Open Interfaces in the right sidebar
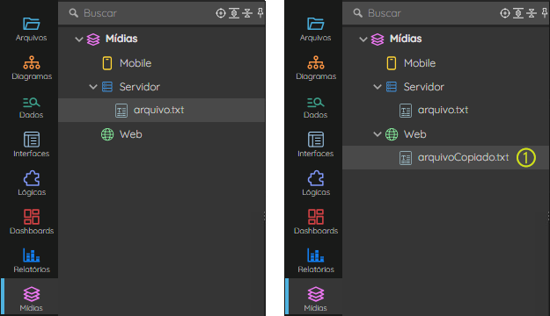Image resolution: width=550 pixels, height=316 pixels. pos(315,145)
